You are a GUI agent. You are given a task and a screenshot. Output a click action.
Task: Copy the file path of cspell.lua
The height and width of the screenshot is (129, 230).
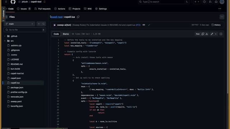tap(78, 17)
